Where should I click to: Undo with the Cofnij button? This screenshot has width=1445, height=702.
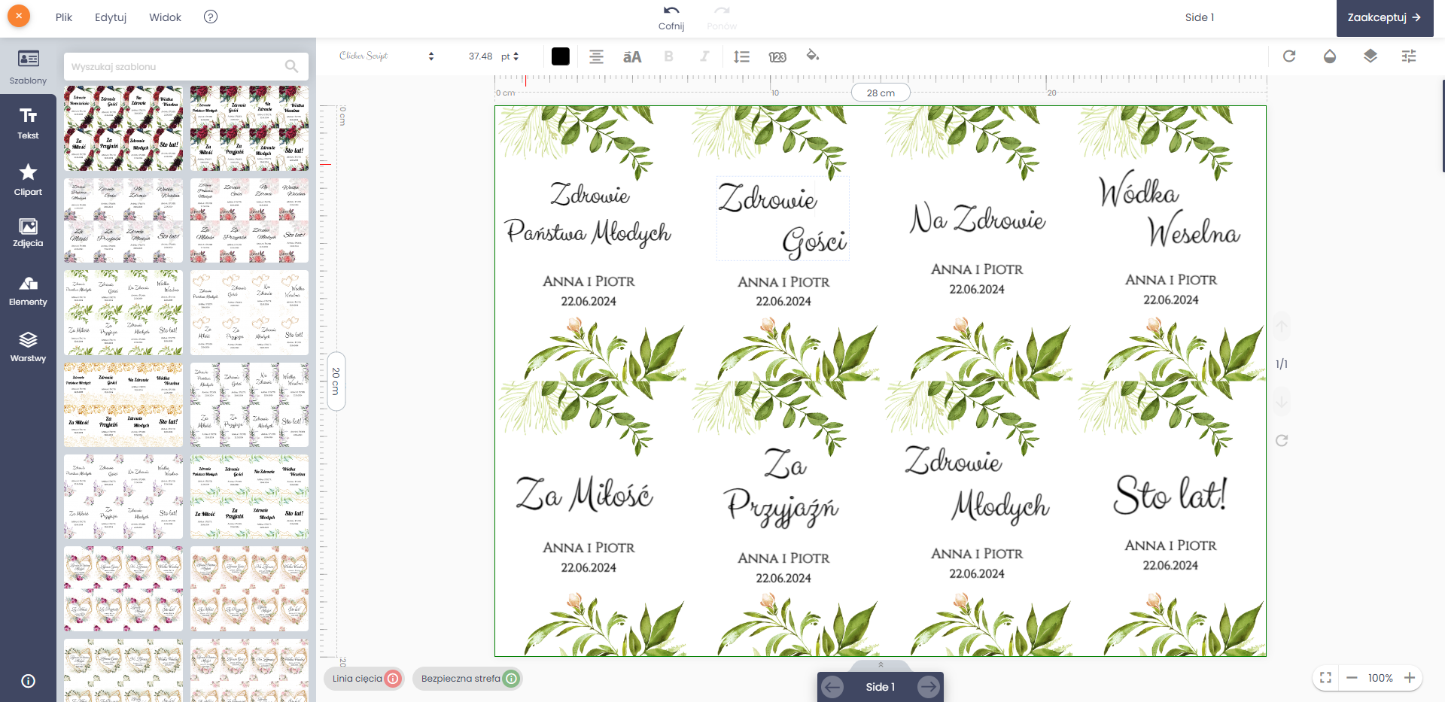pyautogui.click(x=671, y=17)
